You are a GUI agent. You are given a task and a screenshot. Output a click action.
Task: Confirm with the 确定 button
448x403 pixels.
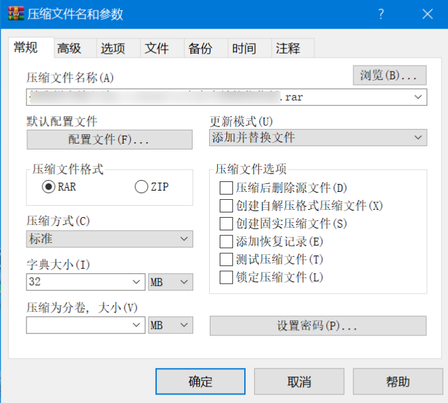pyautogui.click(x=201, y=382)
